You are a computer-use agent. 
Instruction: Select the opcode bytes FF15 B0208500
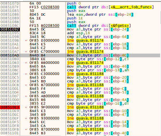(44, 26)
